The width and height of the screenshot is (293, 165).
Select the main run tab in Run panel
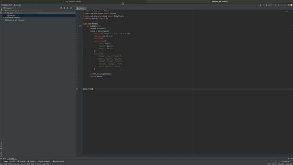click(x=12, y=159)
